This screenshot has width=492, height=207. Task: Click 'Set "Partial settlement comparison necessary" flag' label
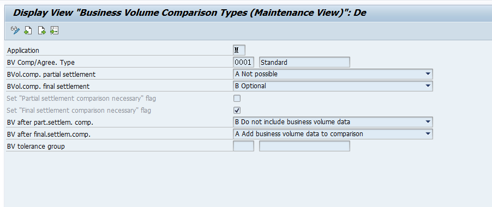(x=81, y=99)
